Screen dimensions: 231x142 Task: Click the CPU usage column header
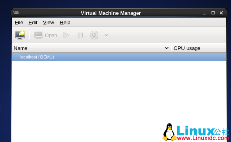(x=199, y=48)
